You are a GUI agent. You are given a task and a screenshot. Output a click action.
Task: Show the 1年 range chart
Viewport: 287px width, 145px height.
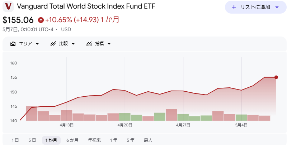[x=114, y=140]
